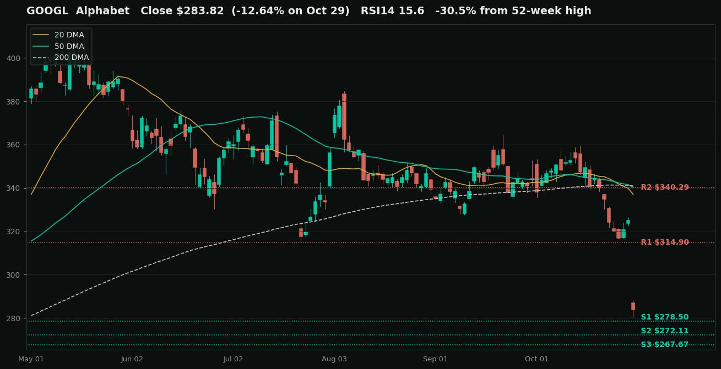
Task: Click the Oct 01 x-axis date label
Action: 536,359
